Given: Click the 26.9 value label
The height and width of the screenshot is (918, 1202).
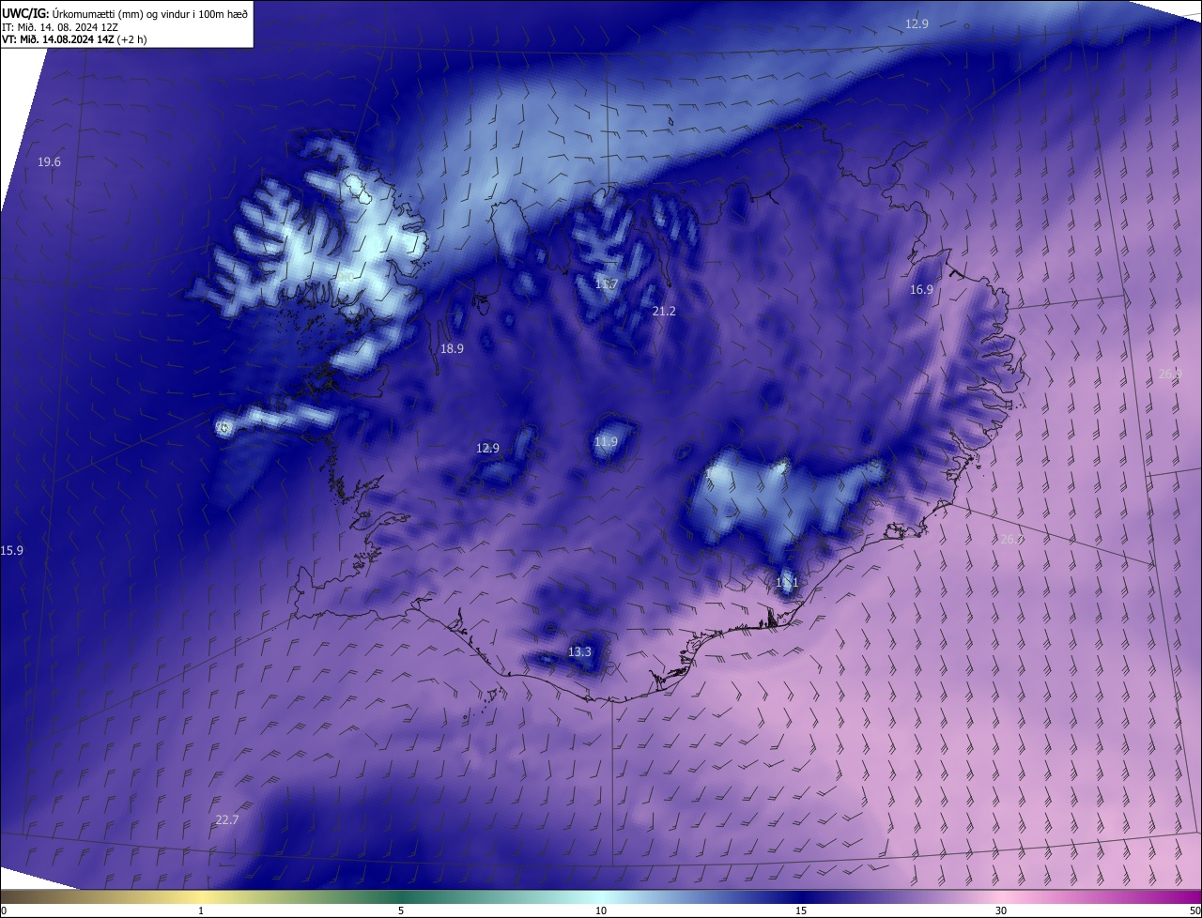Looking at the screenshot, I should [1170, 374].
